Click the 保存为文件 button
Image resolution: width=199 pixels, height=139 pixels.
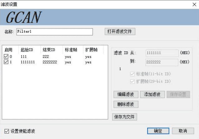124,117
